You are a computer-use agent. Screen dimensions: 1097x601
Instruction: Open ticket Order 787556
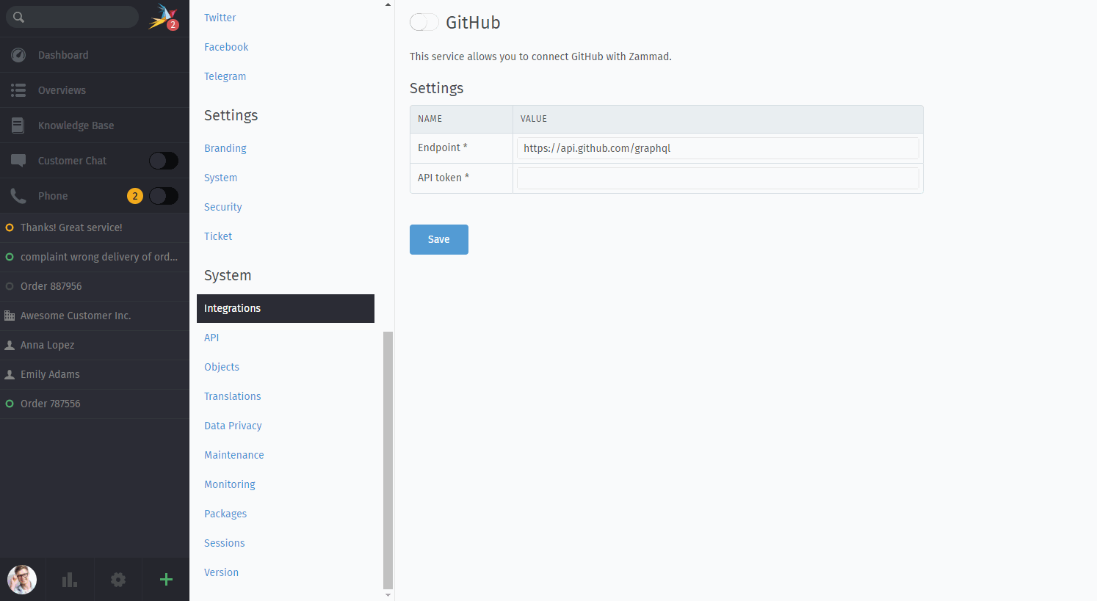coord(95,404)
